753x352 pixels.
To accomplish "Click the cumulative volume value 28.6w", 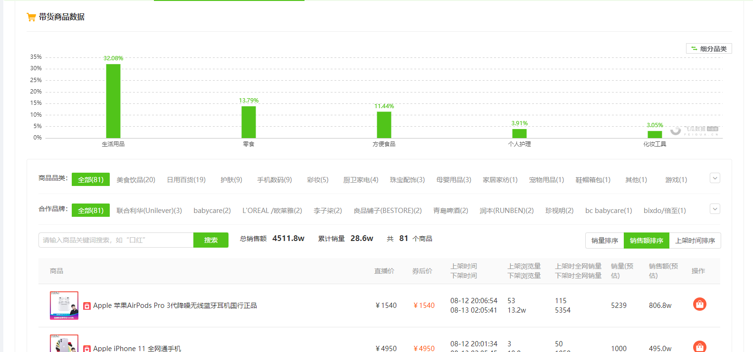I will click(x=362, y=238).
